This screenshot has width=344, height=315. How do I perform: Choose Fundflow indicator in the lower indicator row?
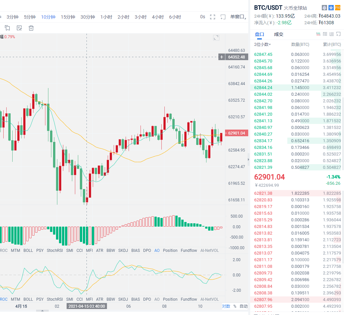(189, 299)
